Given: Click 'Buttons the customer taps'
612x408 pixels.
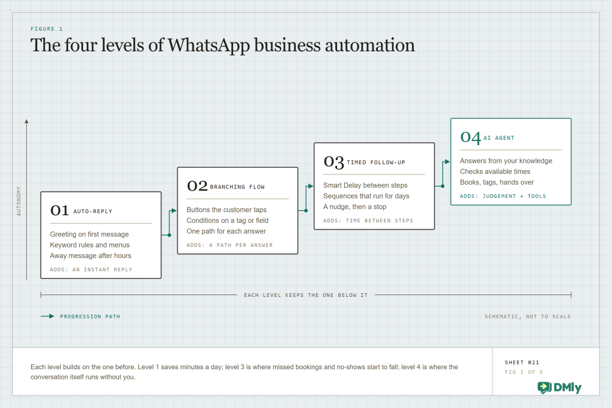Looking at the screenshot, I should [227, 210].
